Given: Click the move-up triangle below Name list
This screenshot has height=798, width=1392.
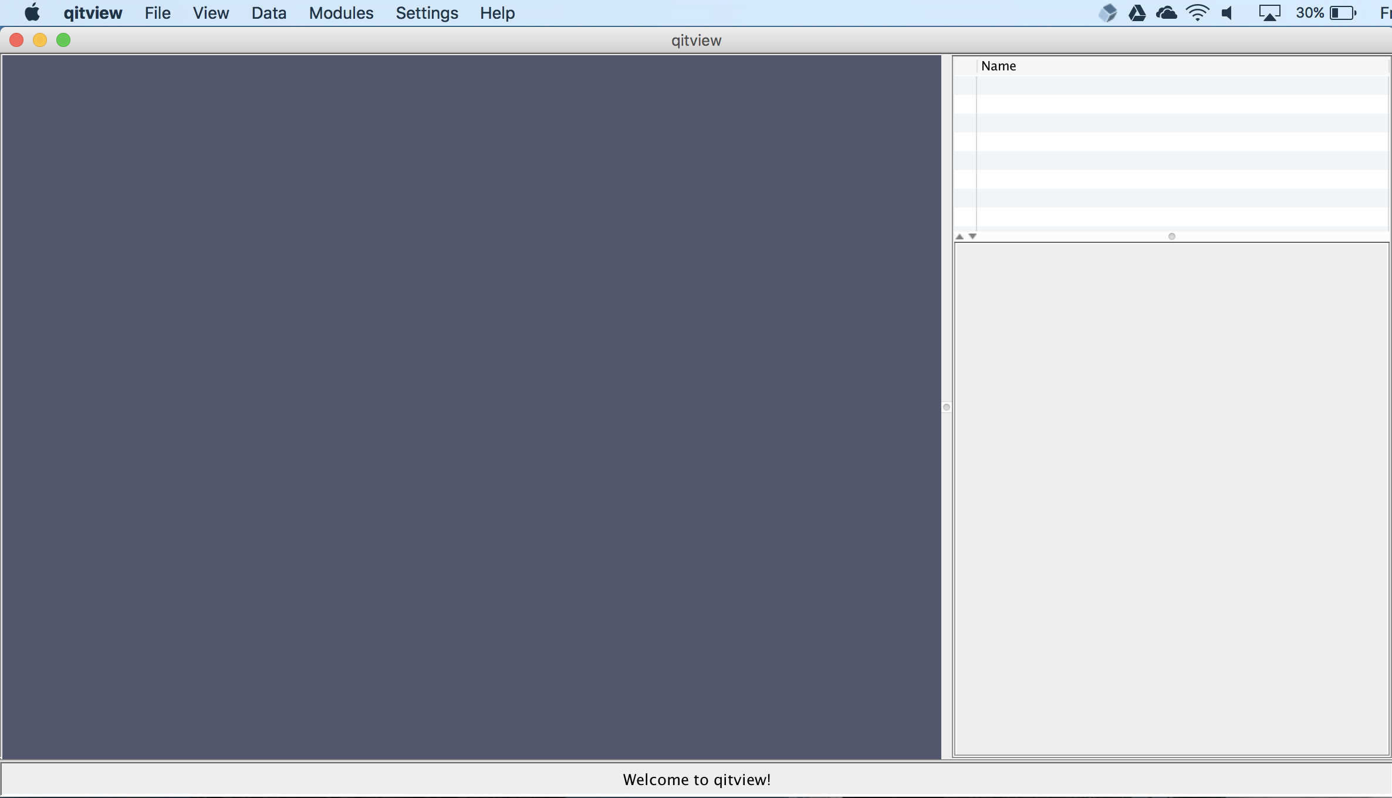Looking at the screenshot, I should tap(959, 236).
